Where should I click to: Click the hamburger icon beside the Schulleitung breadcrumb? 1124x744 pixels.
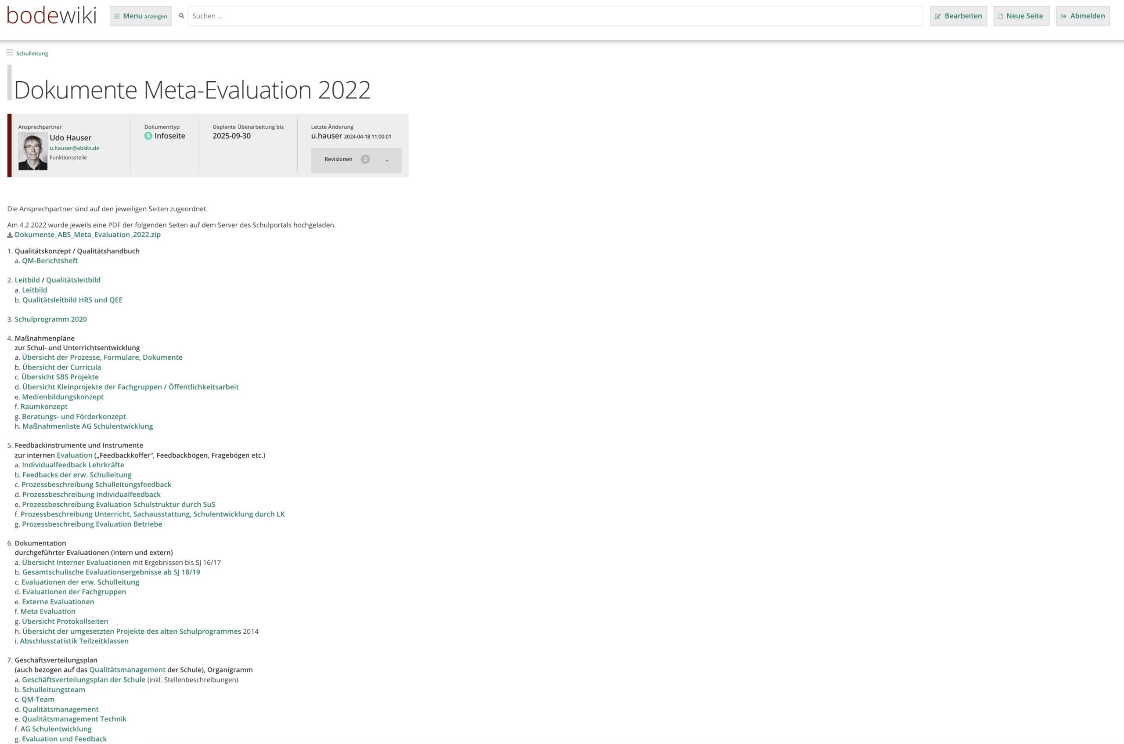(x=10, y=53)
